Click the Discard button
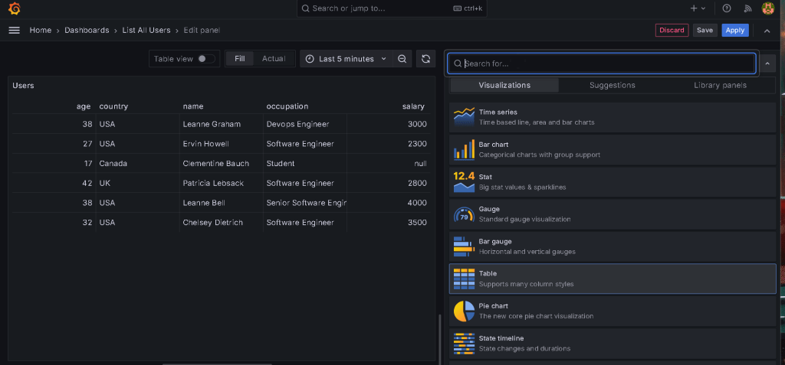This screenshot has width=785, height=365. 672,31
